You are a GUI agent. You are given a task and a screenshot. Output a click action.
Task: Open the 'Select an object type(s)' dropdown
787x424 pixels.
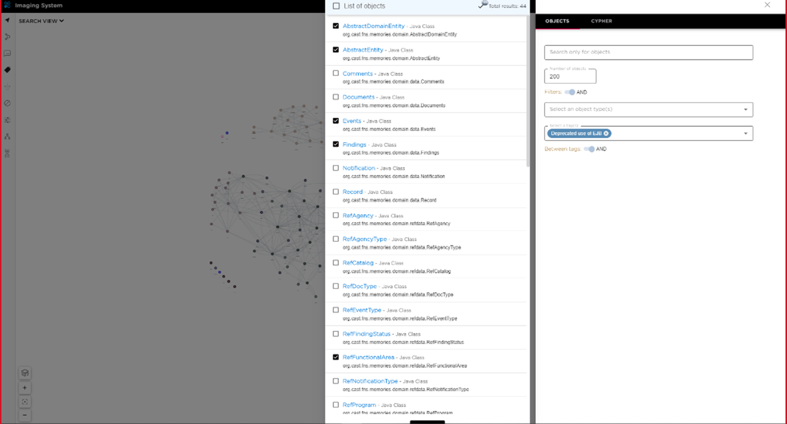(x=648, y=110)
